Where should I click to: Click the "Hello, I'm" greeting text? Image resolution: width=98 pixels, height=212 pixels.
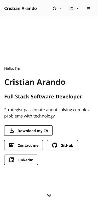coord(12,68)
